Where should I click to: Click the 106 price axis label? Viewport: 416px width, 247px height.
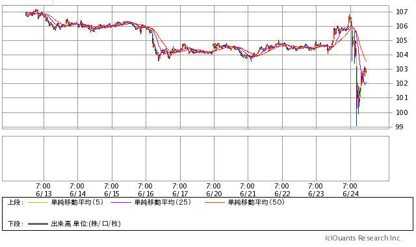402,26
